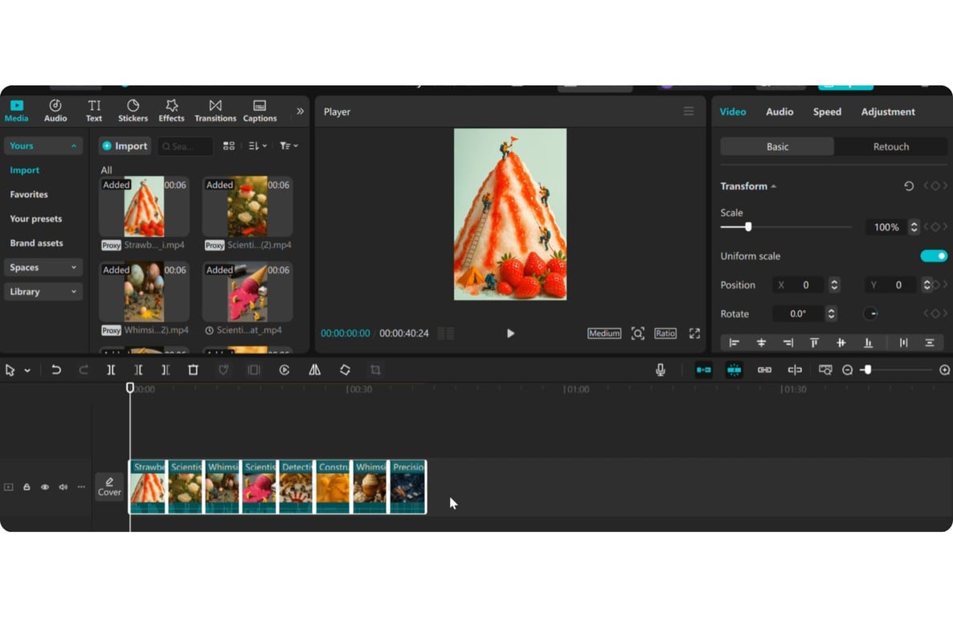Split clip at playhead
This screenshot has height=617, width=953.
[x=111, y=370]
